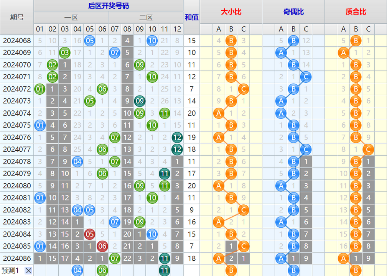Screen dimensions: 387x276
Task: Click orange C ball of 大小比 in row 2024072
Action: (243, 89)
